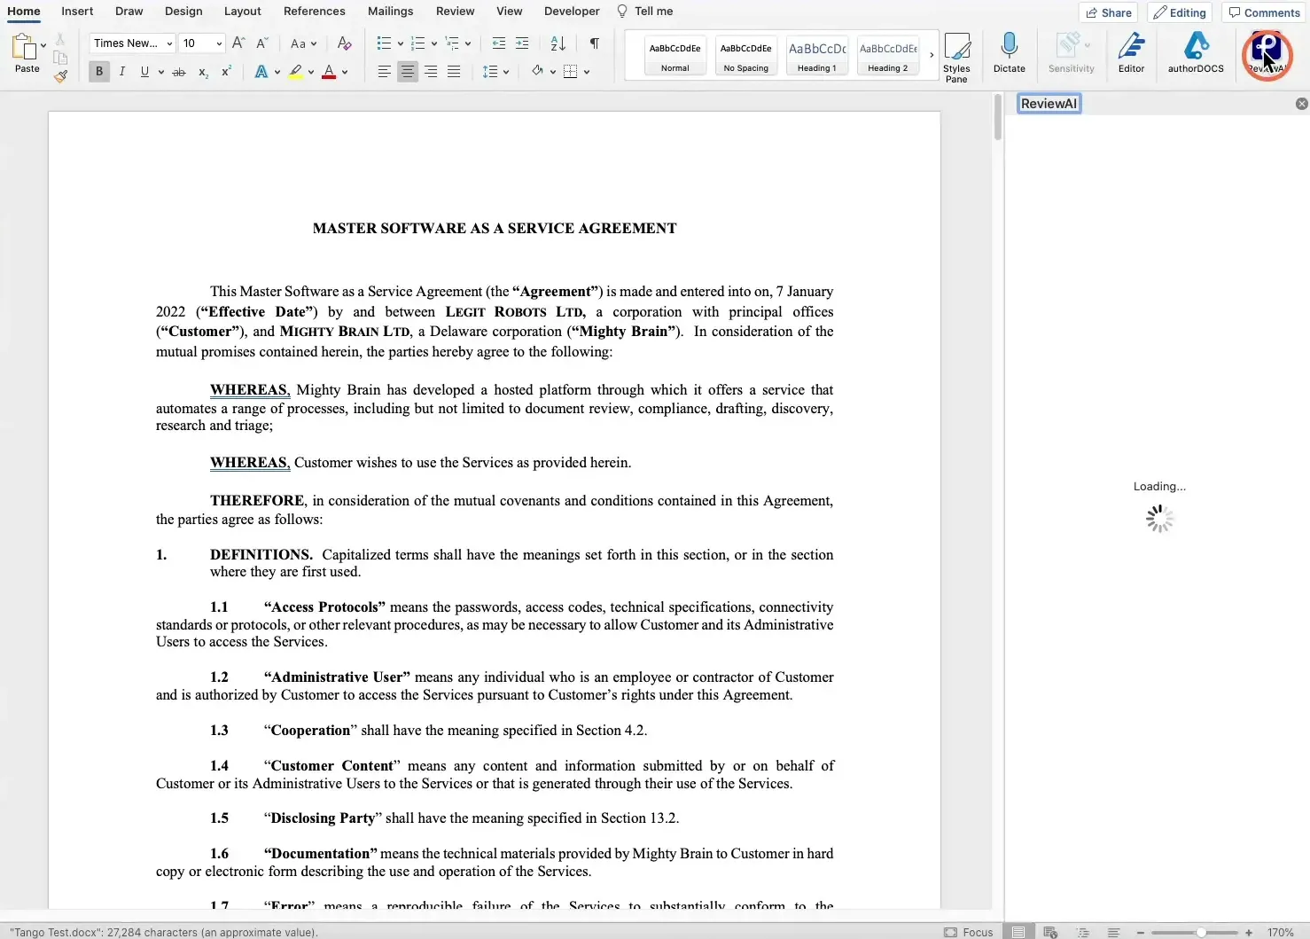Open the Review ribbon tab
The image size is (1310, 939).
click(455, 12)
